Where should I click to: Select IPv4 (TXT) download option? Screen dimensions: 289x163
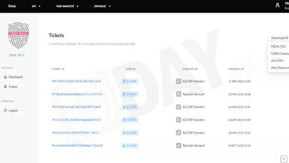(277, 61)
